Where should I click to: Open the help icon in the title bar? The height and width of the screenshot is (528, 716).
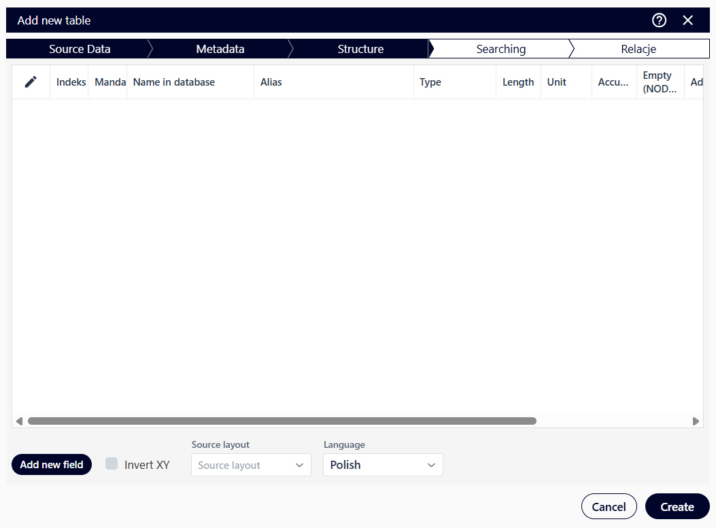[x=659, y=20]
